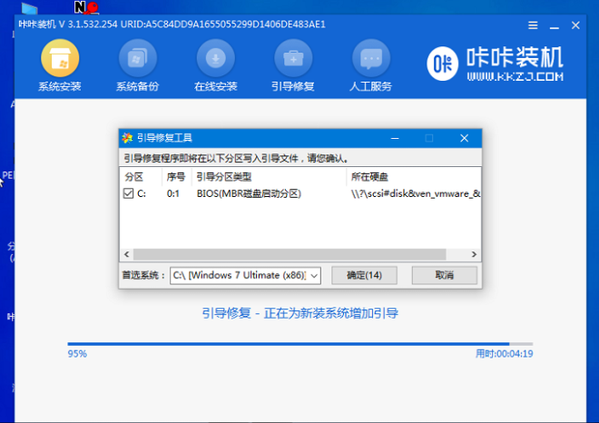Click the 确定(14) confirm button
Screen dimensions: 599x423
364,274
